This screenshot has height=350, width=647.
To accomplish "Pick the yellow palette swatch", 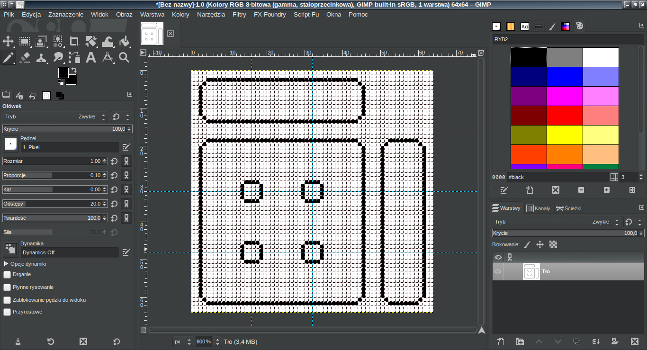I will 565,135.
